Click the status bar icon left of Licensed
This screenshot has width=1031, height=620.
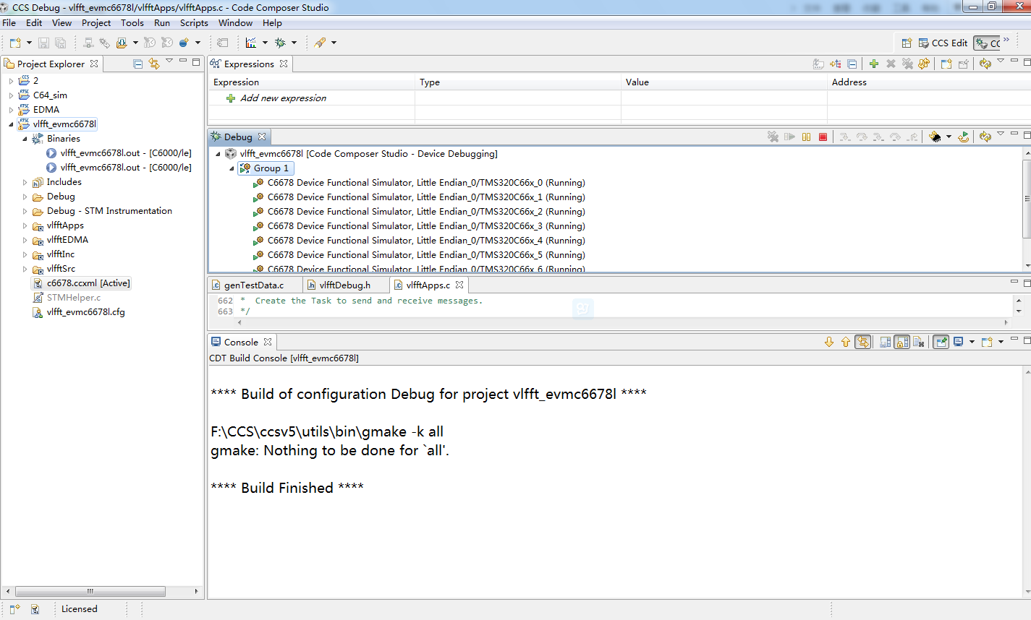coord(35,609)
